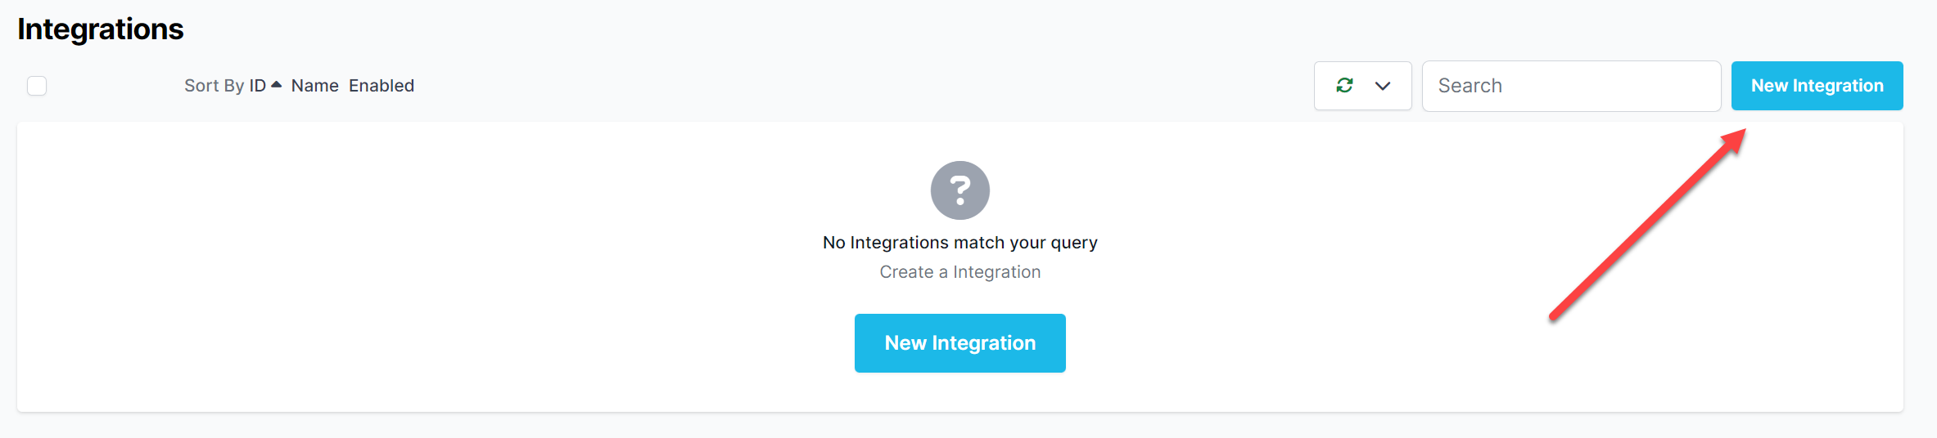Click the "Create a Integration" text
1937x438 pixels.
point(959,272)
